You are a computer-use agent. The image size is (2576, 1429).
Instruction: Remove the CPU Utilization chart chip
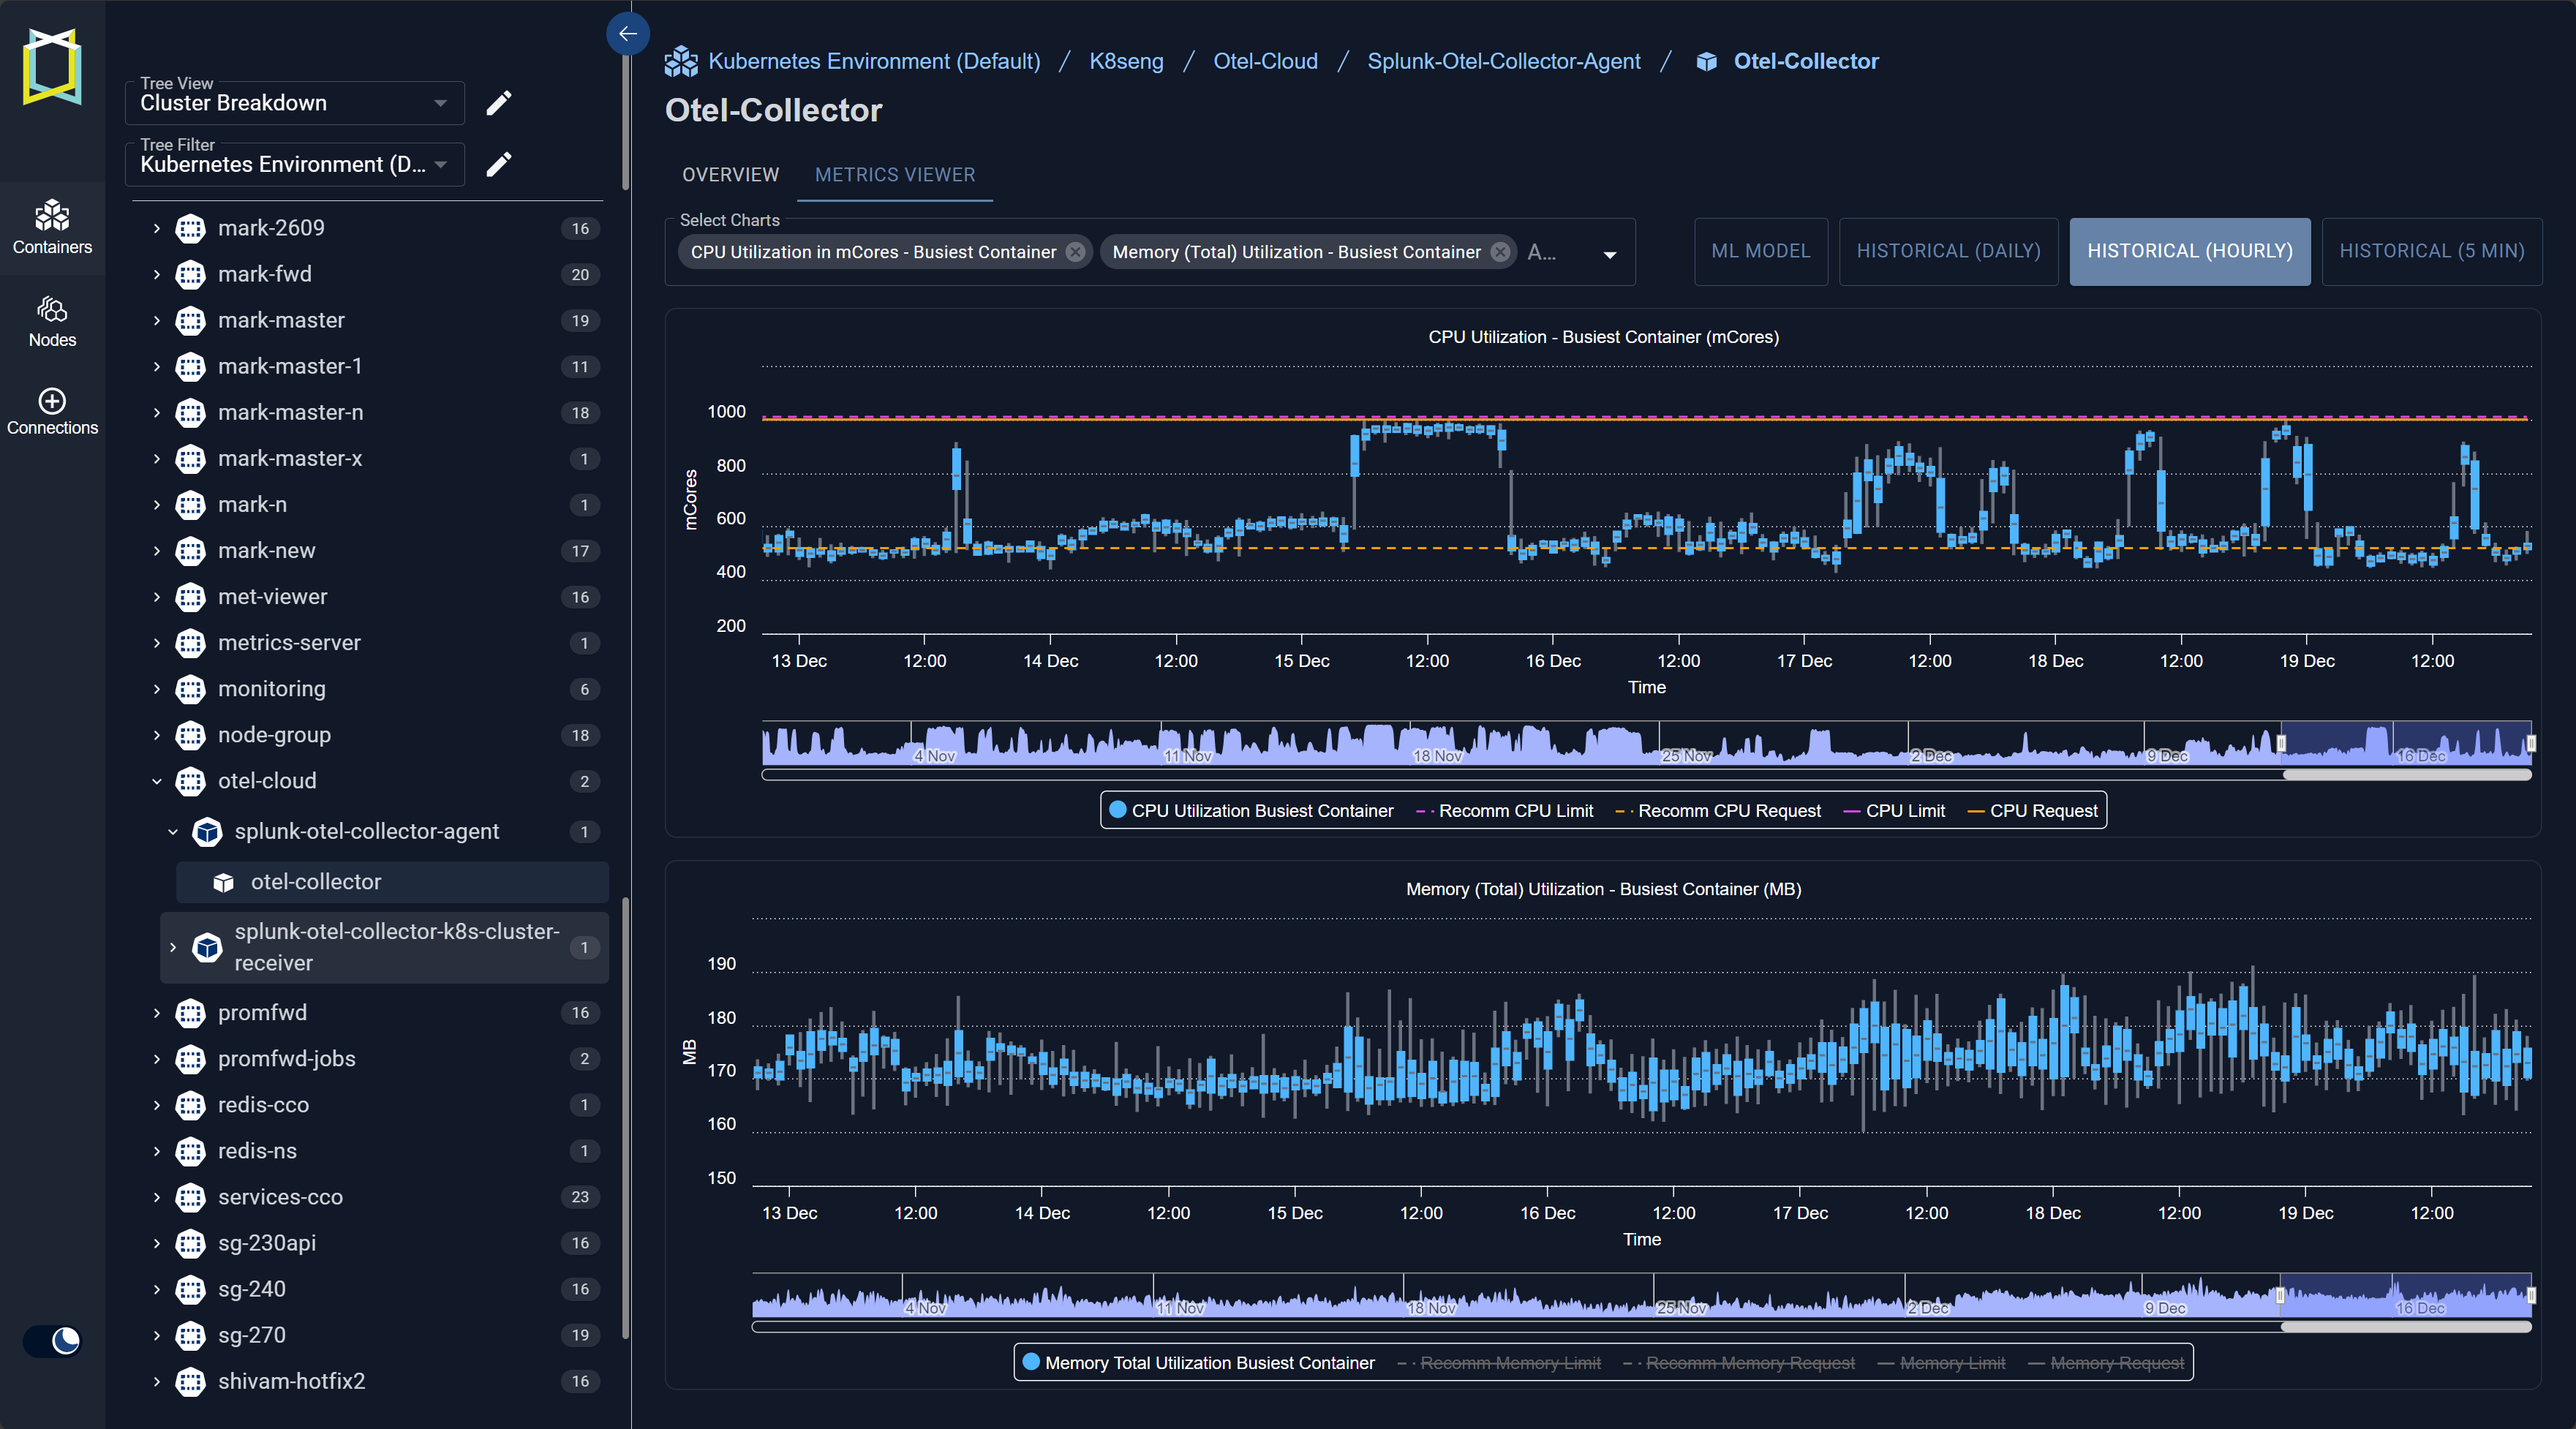pyautogui.click(x=1075, y=252)
